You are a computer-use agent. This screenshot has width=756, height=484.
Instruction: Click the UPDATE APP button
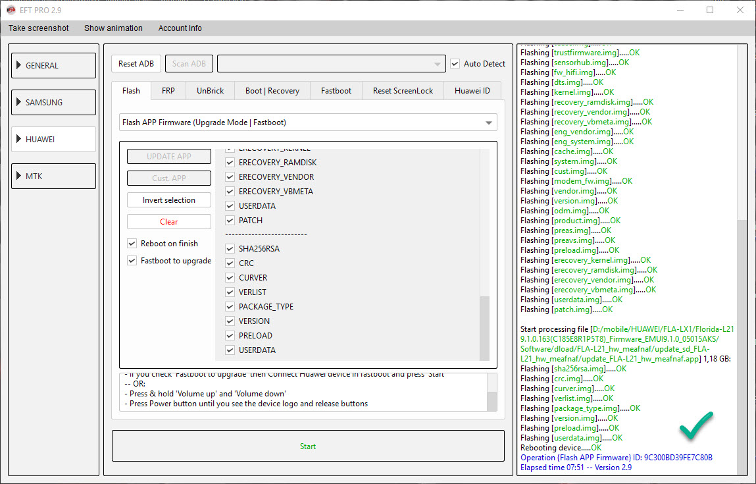[x=168, y=156]
